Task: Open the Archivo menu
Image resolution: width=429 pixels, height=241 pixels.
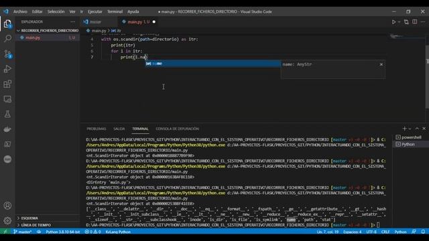Action: [20, 12]
